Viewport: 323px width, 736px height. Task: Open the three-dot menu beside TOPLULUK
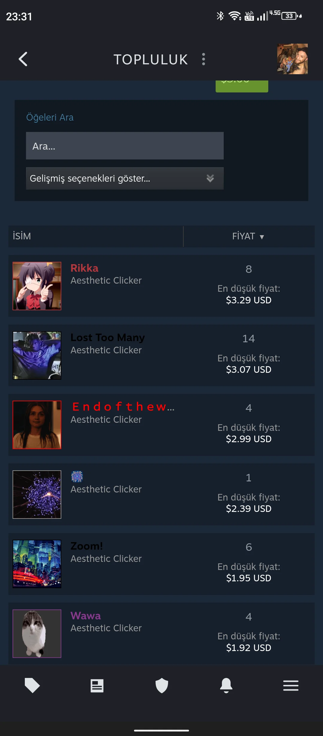coord(204,59)
